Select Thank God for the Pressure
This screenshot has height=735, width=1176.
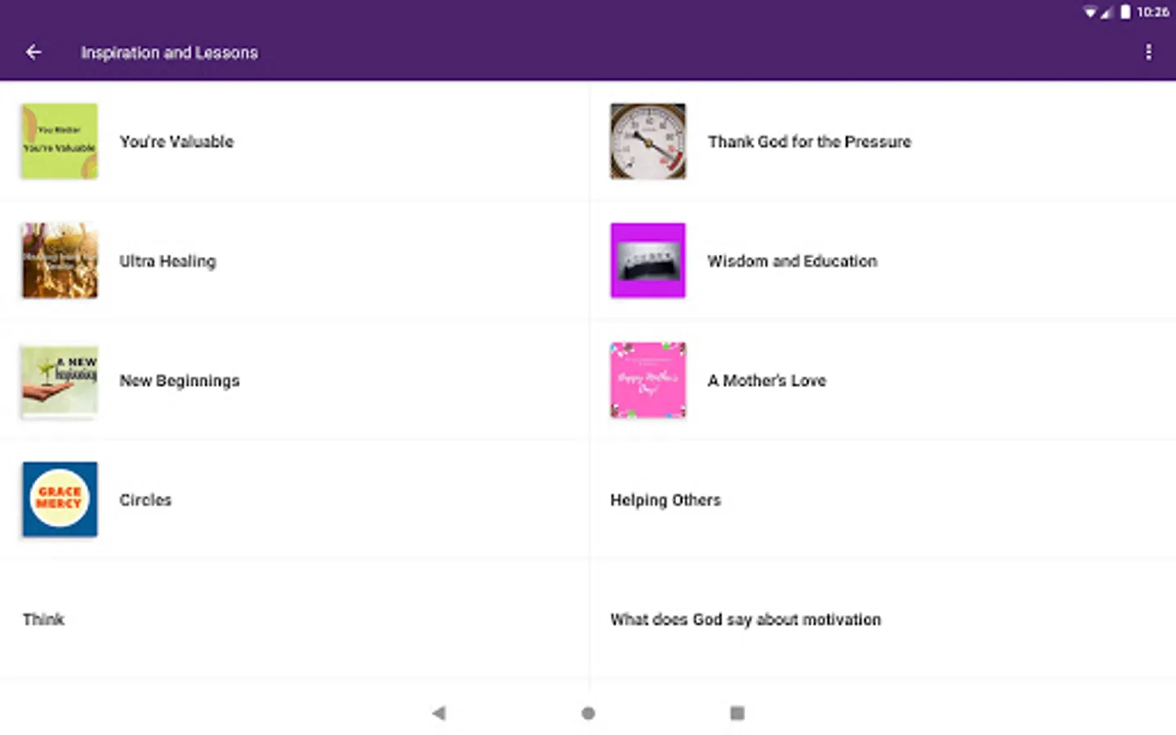[x=808, y=142]
